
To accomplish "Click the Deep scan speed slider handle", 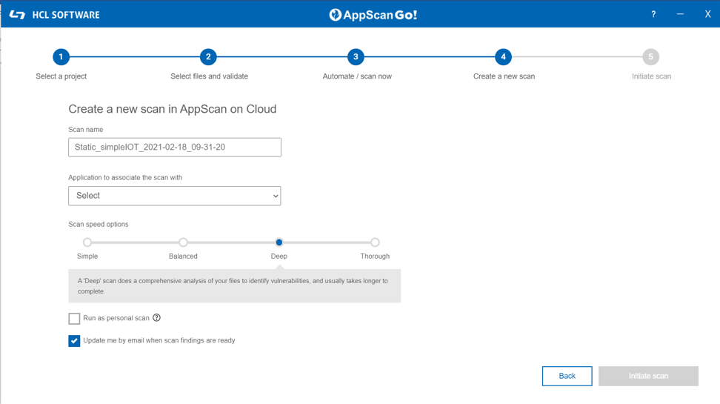I will click(x=279, y=242).
